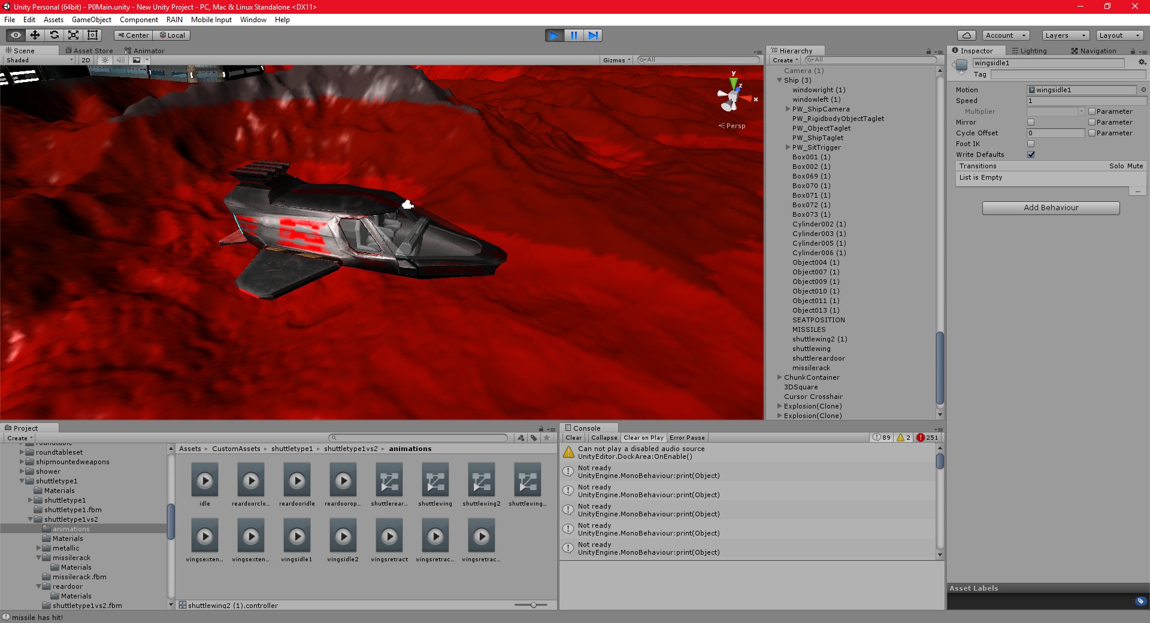Start Play mode
The width and height of the screenshot is (1150, 623).
[x=555, y=35]
